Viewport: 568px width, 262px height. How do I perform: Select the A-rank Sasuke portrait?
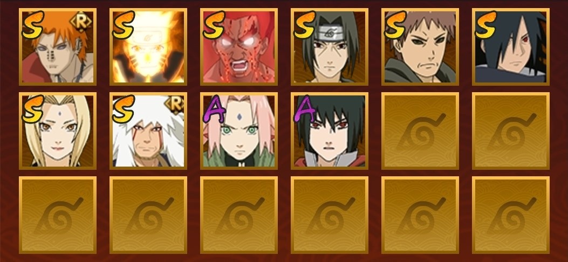click(329, 130)
